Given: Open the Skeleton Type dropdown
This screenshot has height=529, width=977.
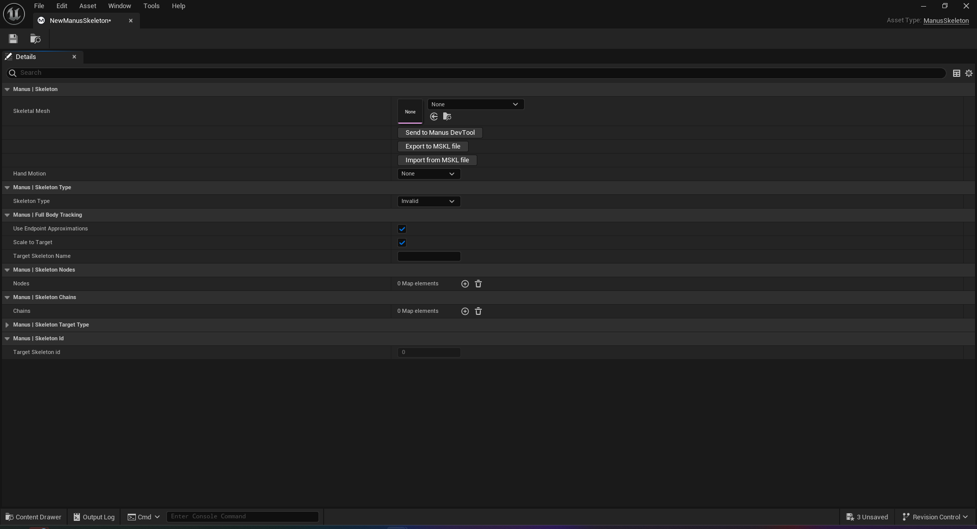Looking at the screenshot, I should click(x=428, y=201).
